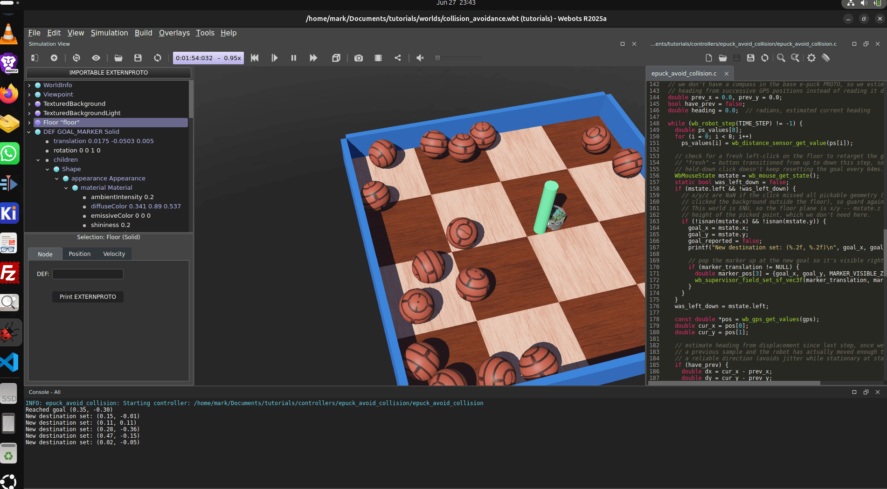Add a new node with plus icon
This screenshot has height=489, width=887.
(54, 58)
